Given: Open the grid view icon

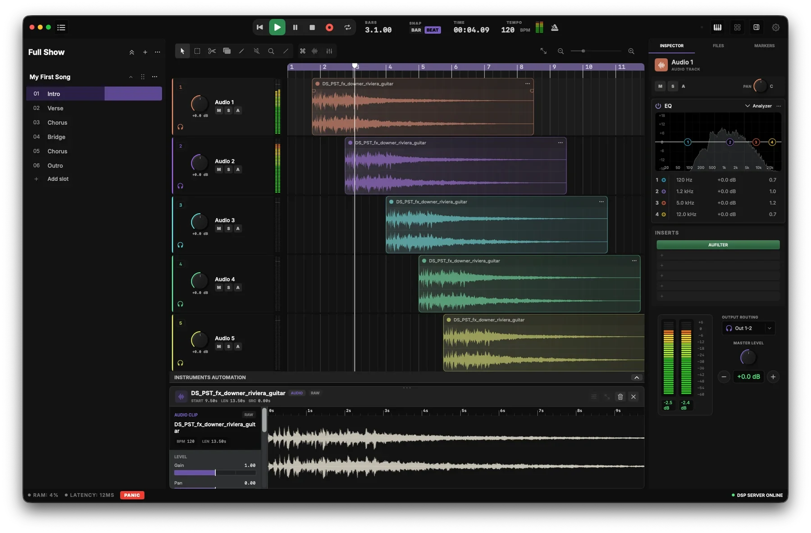Looking at the screenshot, I should pos(737,27).
